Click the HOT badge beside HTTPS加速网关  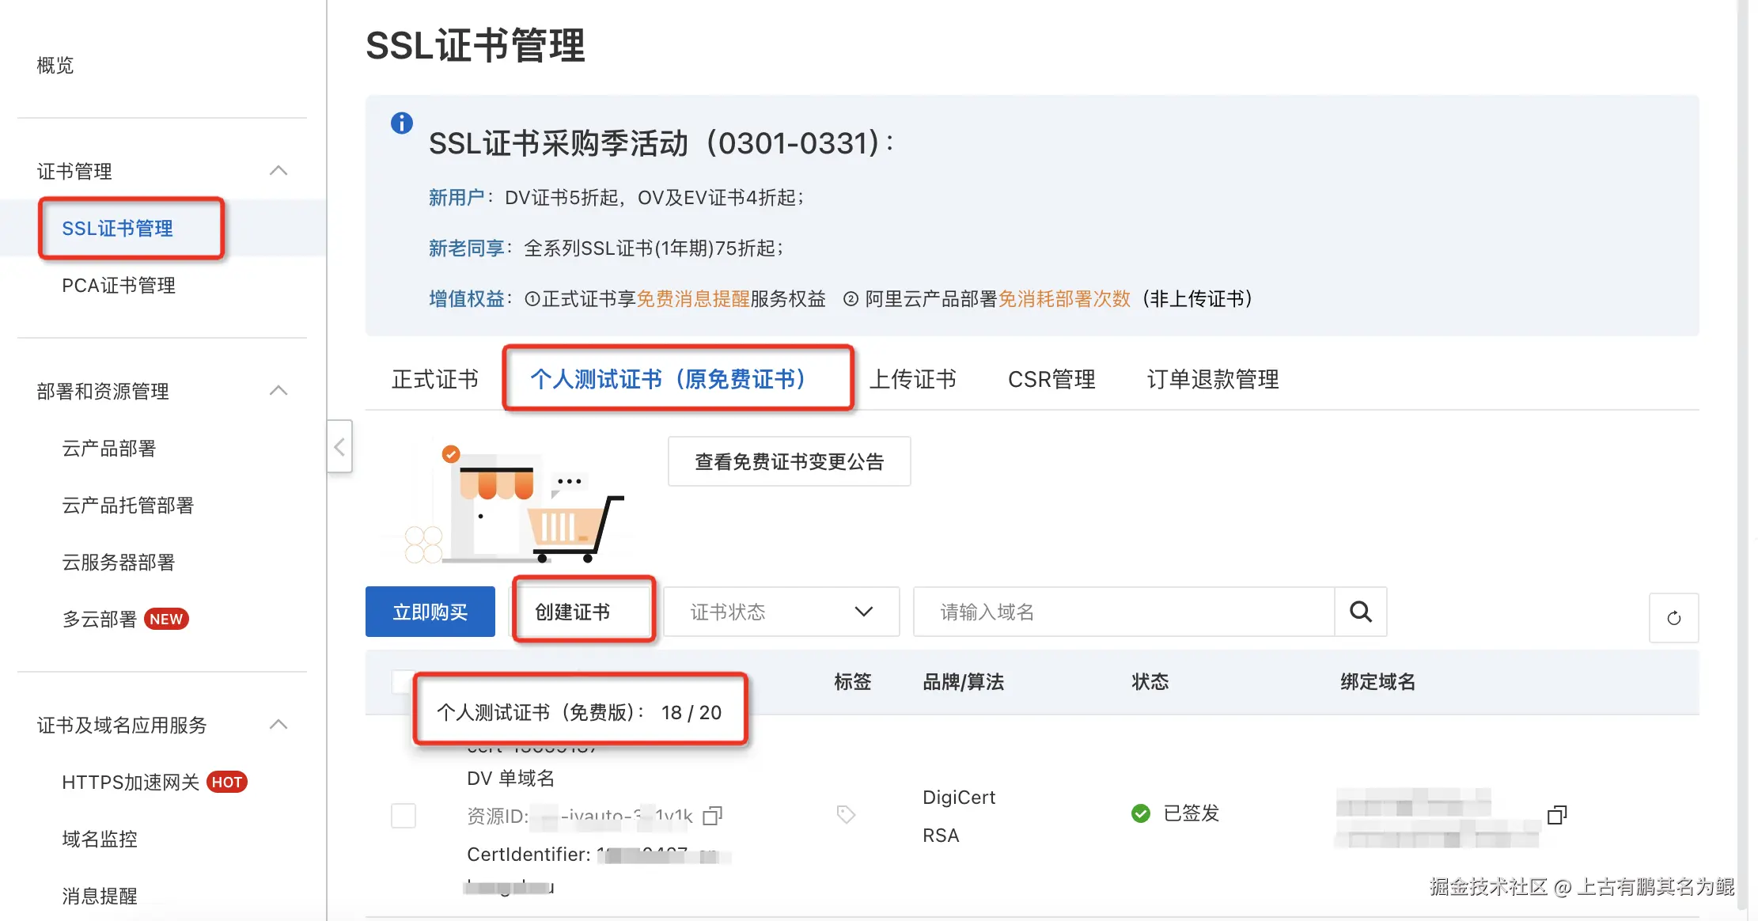click(227, 782)
